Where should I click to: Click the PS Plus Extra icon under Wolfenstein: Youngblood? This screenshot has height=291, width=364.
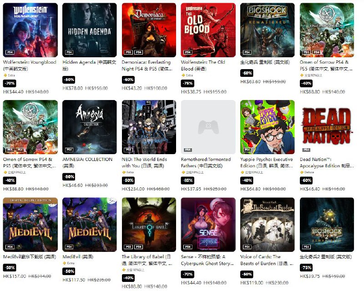click(5, 75)
